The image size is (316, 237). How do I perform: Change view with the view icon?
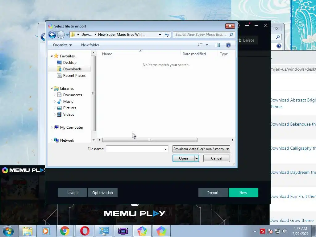point(200,45)
